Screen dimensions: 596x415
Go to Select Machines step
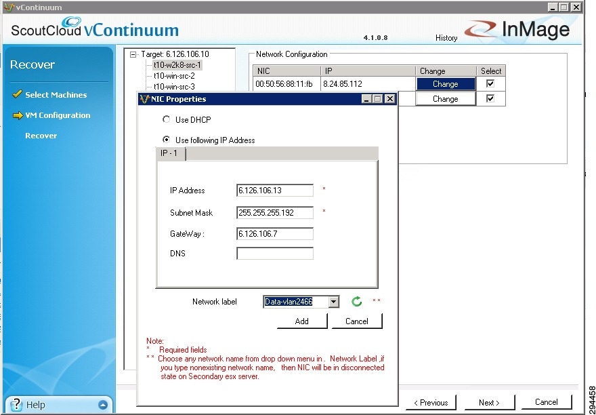[56, 95]
